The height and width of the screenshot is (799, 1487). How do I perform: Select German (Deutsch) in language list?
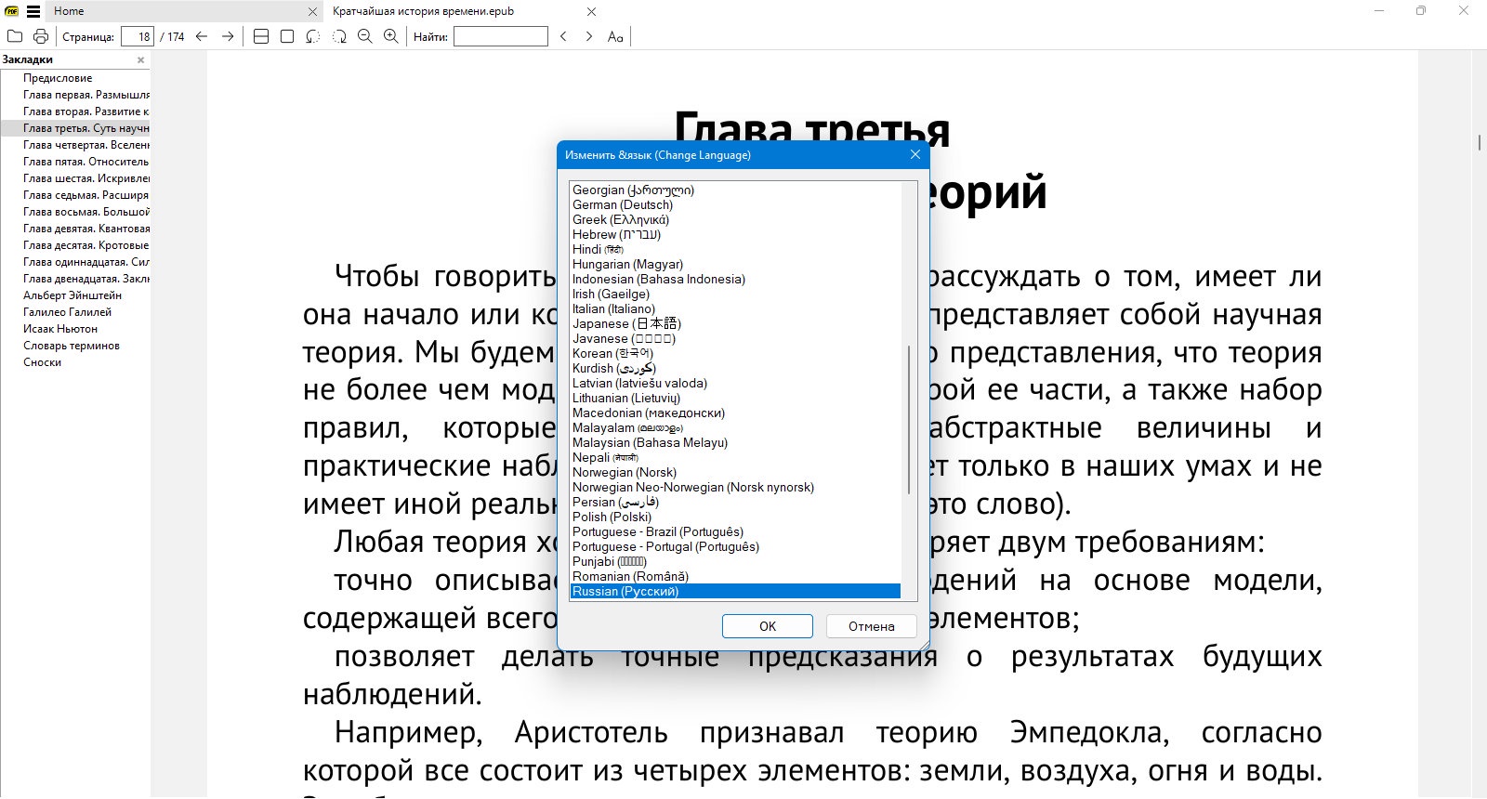(x=623, y=204)
